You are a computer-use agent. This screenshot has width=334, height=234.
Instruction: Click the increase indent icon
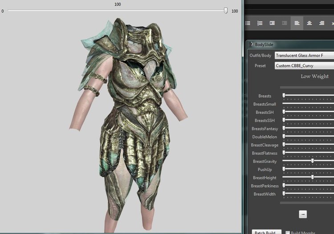272,23
